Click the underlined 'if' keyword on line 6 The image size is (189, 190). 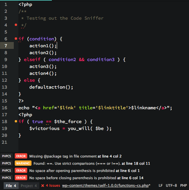pyautogui.click(x=21, y=39)
